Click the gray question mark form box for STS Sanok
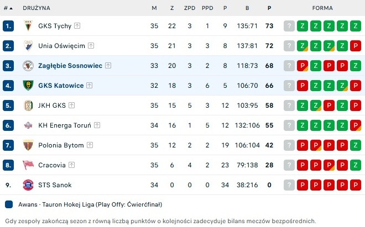365x227 pixels. click(x=289, y=185)
